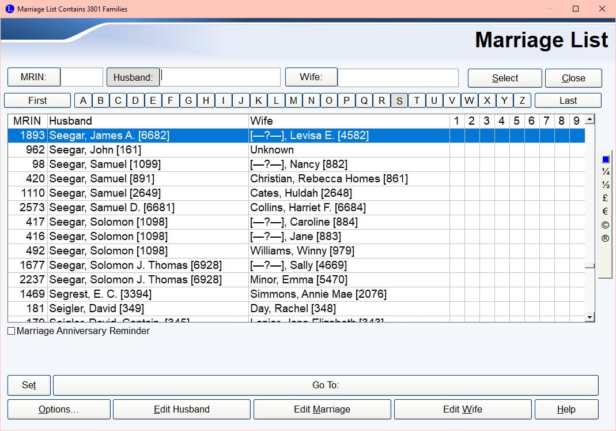Screen dimensions: 616x431
Task: Type-focus the MRIN number field
Action: tap(82, 77)
